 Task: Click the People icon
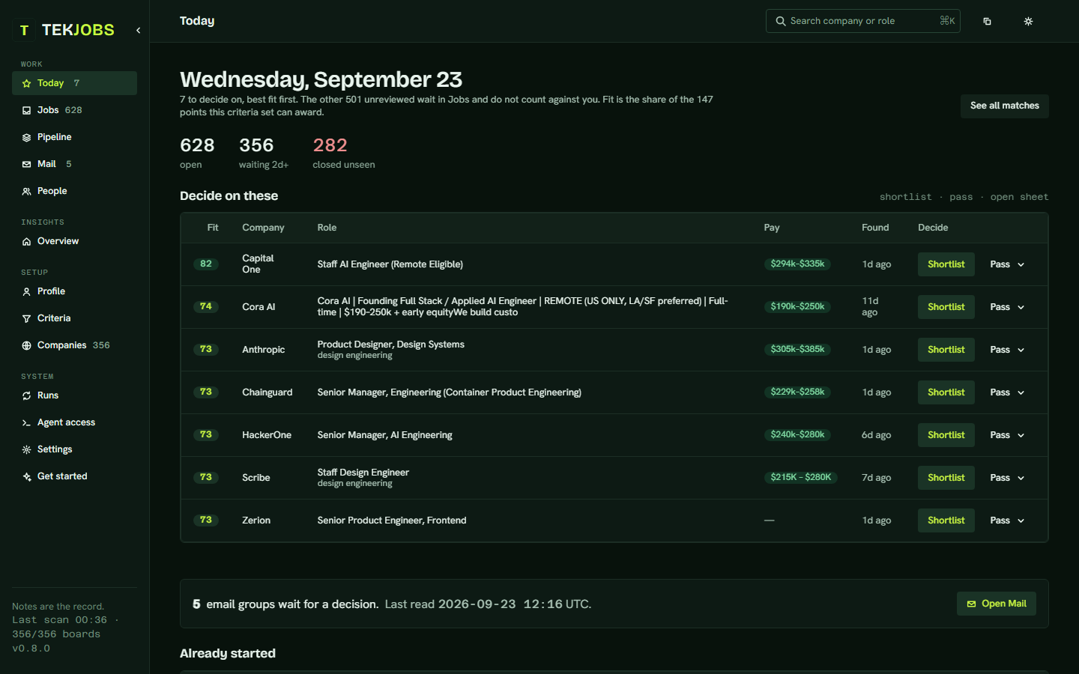pos(26,191)
